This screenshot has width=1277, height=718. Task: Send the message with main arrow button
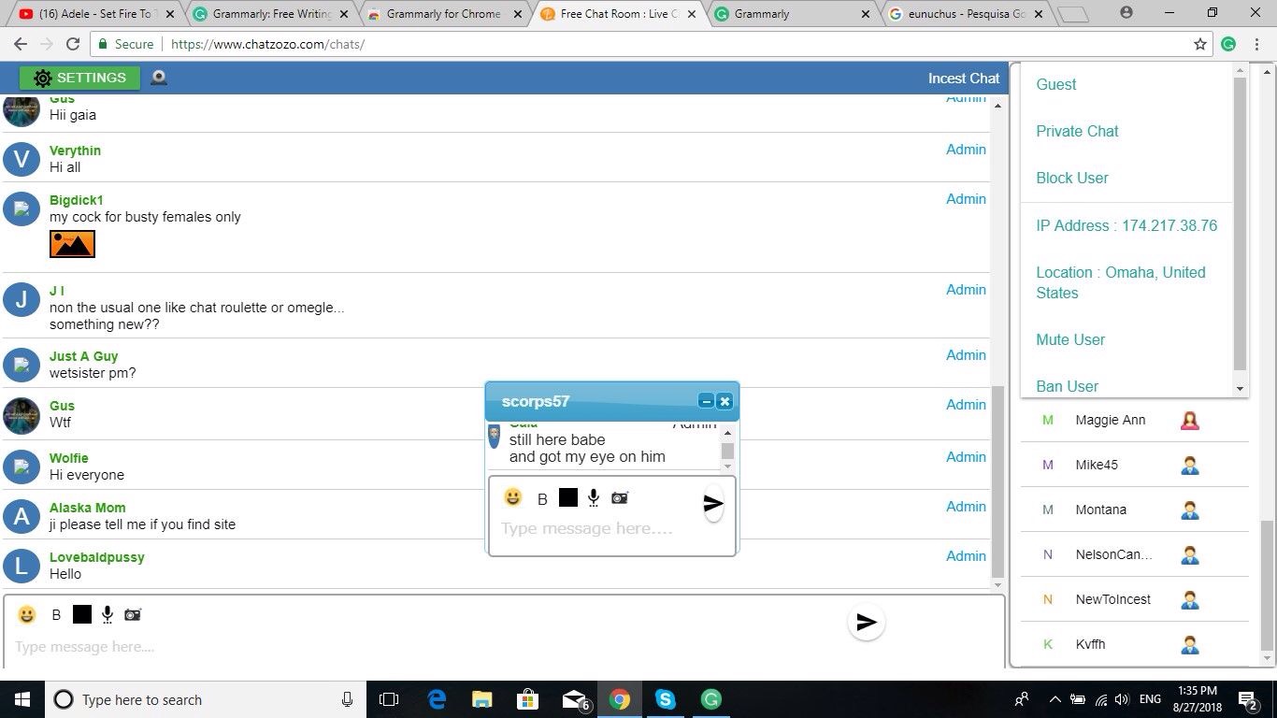click(867, 623)
